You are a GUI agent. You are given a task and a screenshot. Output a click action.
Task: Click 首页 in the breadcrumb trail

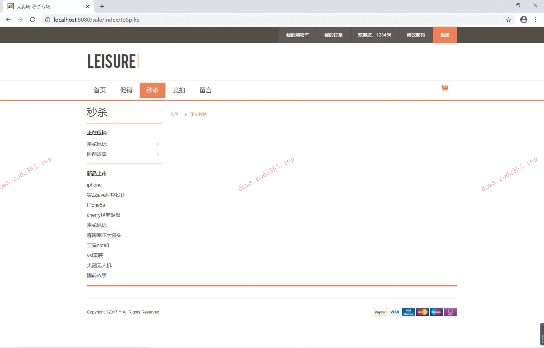(x=174, y=114)
